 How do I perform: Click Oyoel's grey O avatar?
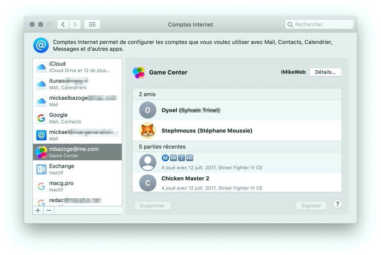(147, 110)
